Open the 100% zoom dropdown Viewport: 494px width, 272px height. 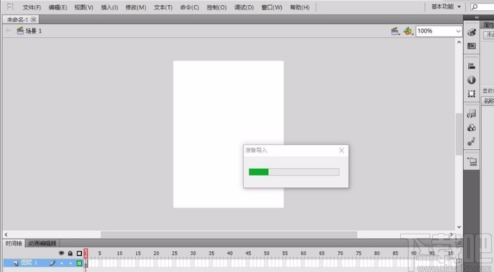tap(458, 31)
